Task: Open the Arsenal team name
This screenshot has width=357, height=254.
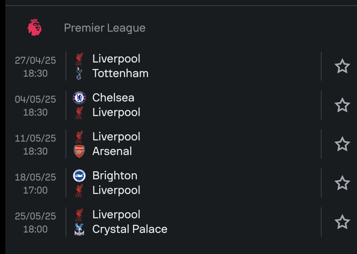Action: 112,151
